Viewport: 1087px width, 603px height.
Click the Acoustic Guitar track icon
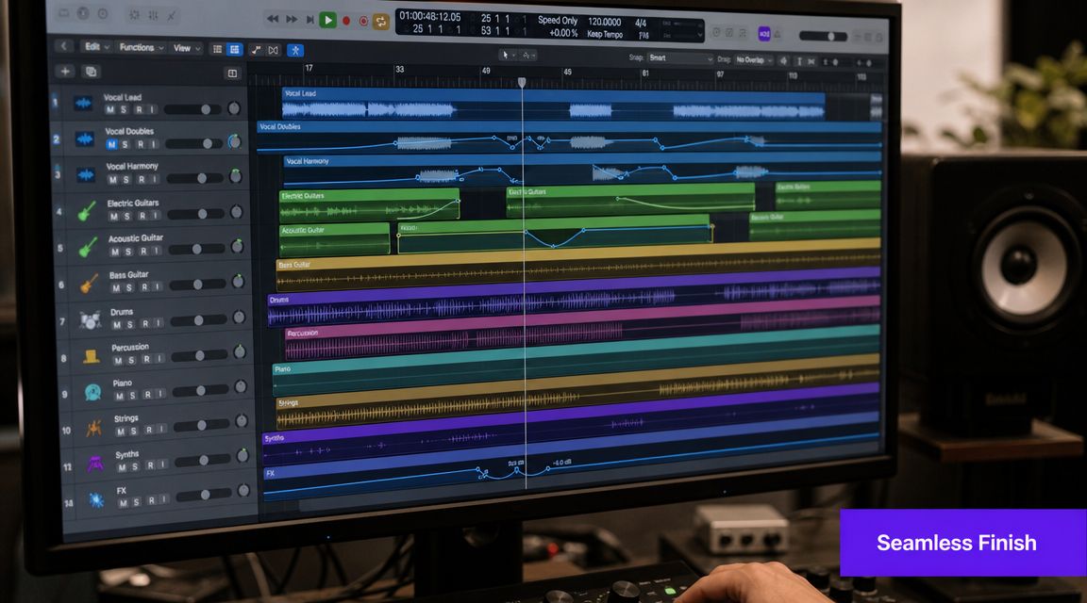[88, 247]
